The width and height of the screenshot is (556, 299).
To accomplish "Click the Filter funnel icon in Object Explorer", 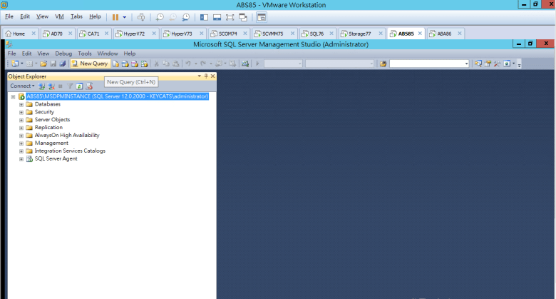I will click(71, 86).
